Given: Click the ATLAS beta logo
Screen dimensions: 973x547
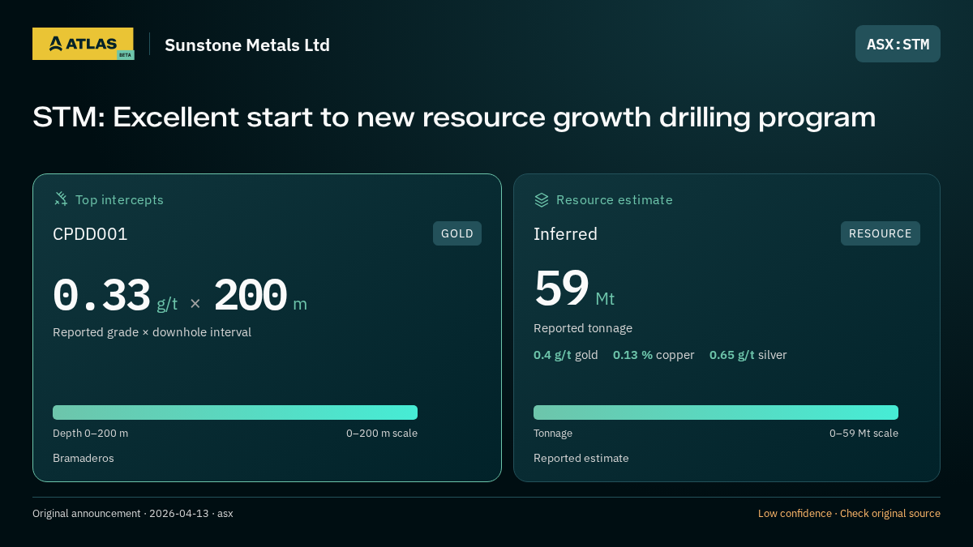Looking at the screenshot, I should tap(83, 44).
